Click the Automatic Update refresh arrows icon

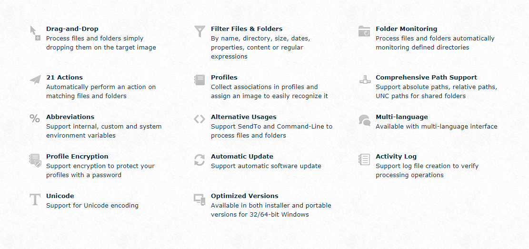200,160
